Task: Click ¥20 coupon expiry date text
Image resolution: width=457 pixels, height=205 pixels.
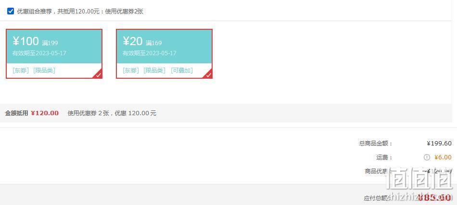Action: pyautogui.click(x=150, y=53)
